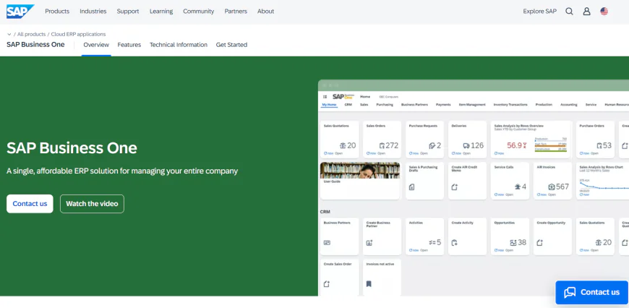
Task: Expand the breadcrumb chevron
Action: 9,35
